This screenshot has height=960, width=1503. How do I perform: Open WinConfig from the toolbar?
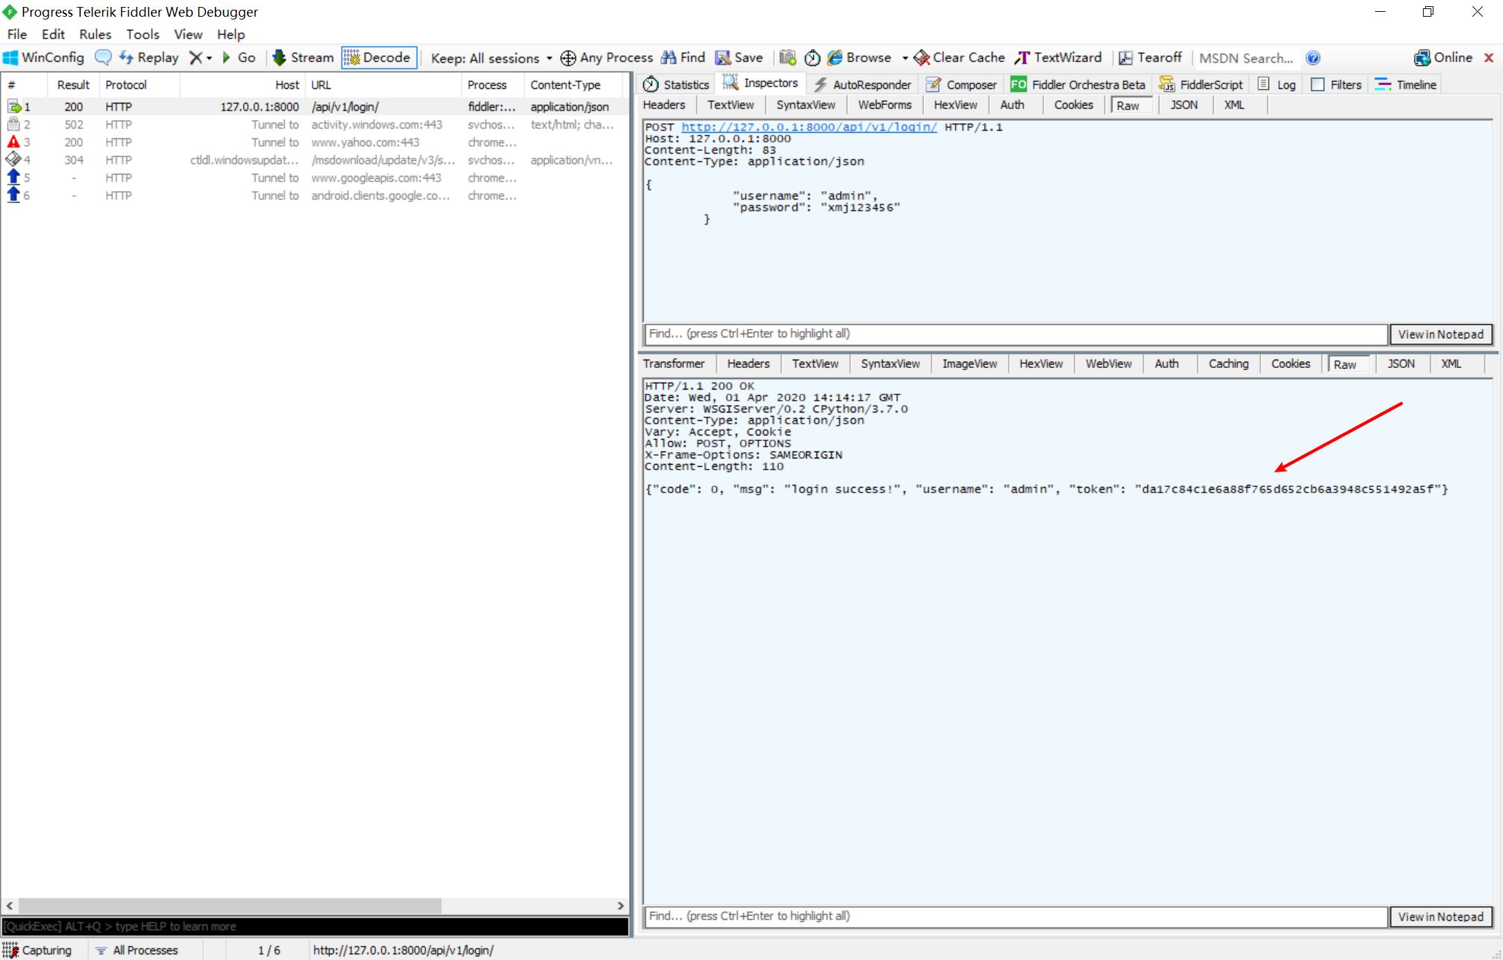pos(43,58)
